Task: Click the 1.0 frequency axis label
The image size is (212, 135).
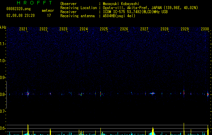Action: [3, 61]
